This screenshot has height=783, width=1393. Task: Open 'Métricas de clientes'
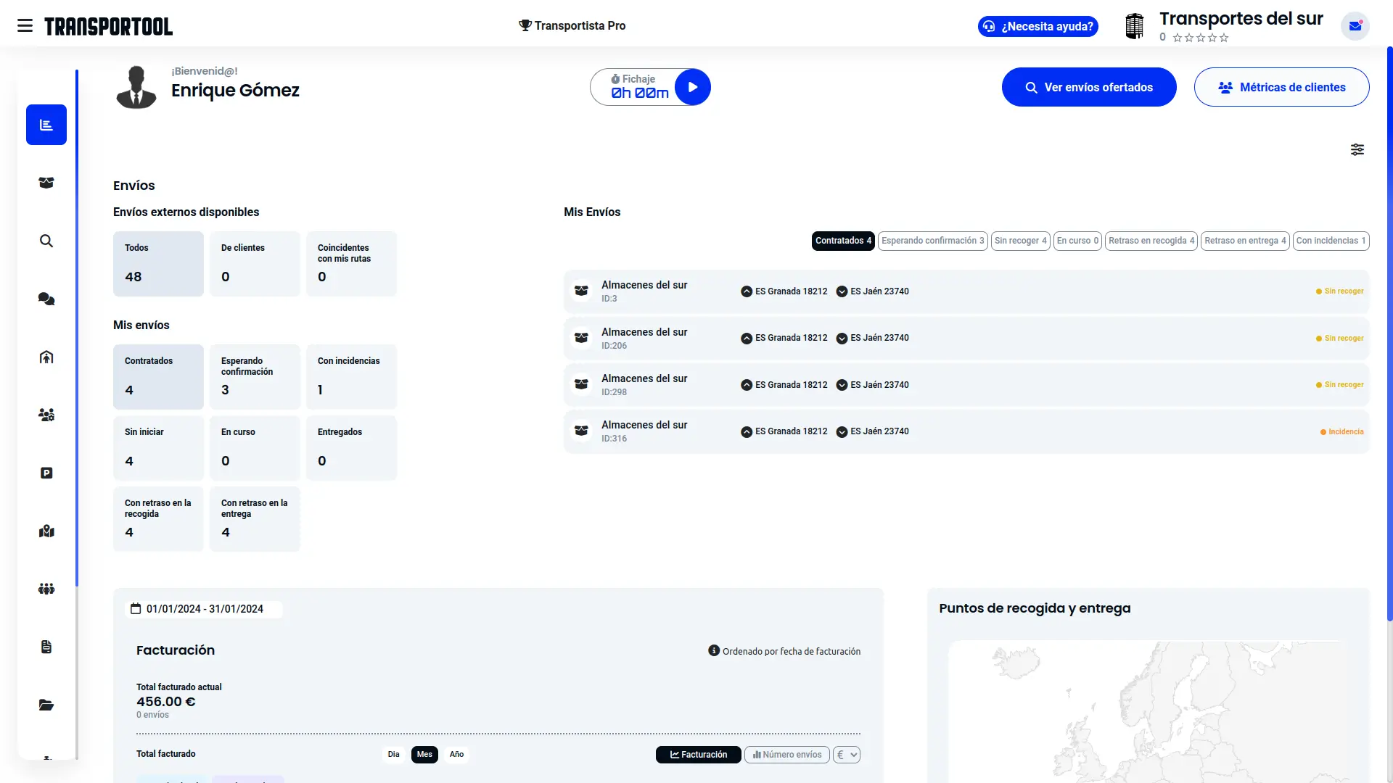[x=1281, y=86]
